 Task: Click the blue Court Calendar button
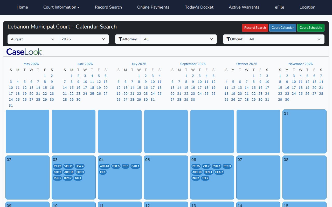click(x=283, y=28)
